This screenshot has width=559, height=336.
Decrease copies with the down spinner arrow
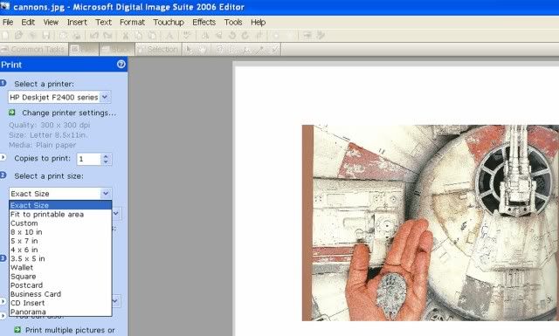[106, 161]
